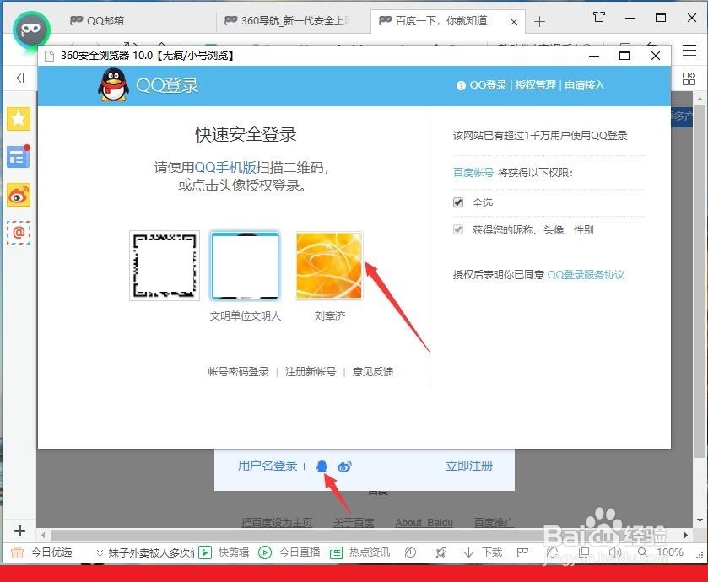Click the speed-up clock icon
708x582 pixels.
(410, 552)
